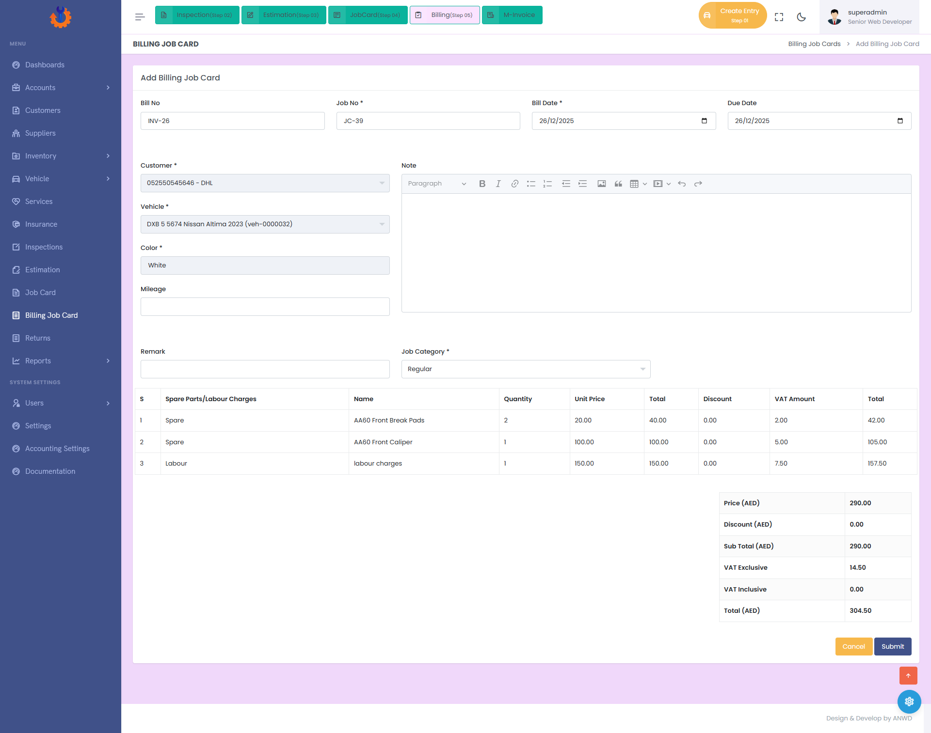Insert bulleted list in Note editor
This screenshot has height=733, width=931.
coord(531,184)
